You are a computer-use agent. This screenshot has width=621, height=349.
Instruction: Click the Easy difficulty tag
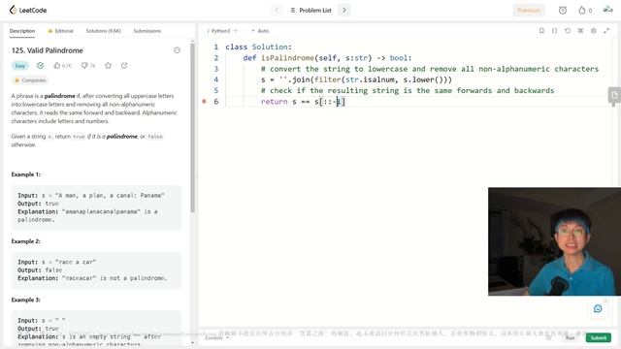[x=19, y=66]
